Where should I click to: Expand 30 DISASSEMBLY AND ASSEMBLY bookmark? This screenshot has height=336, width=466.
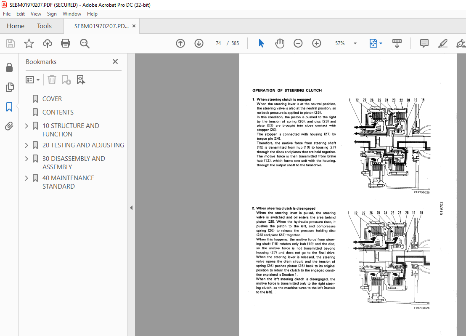coord(26,159)
